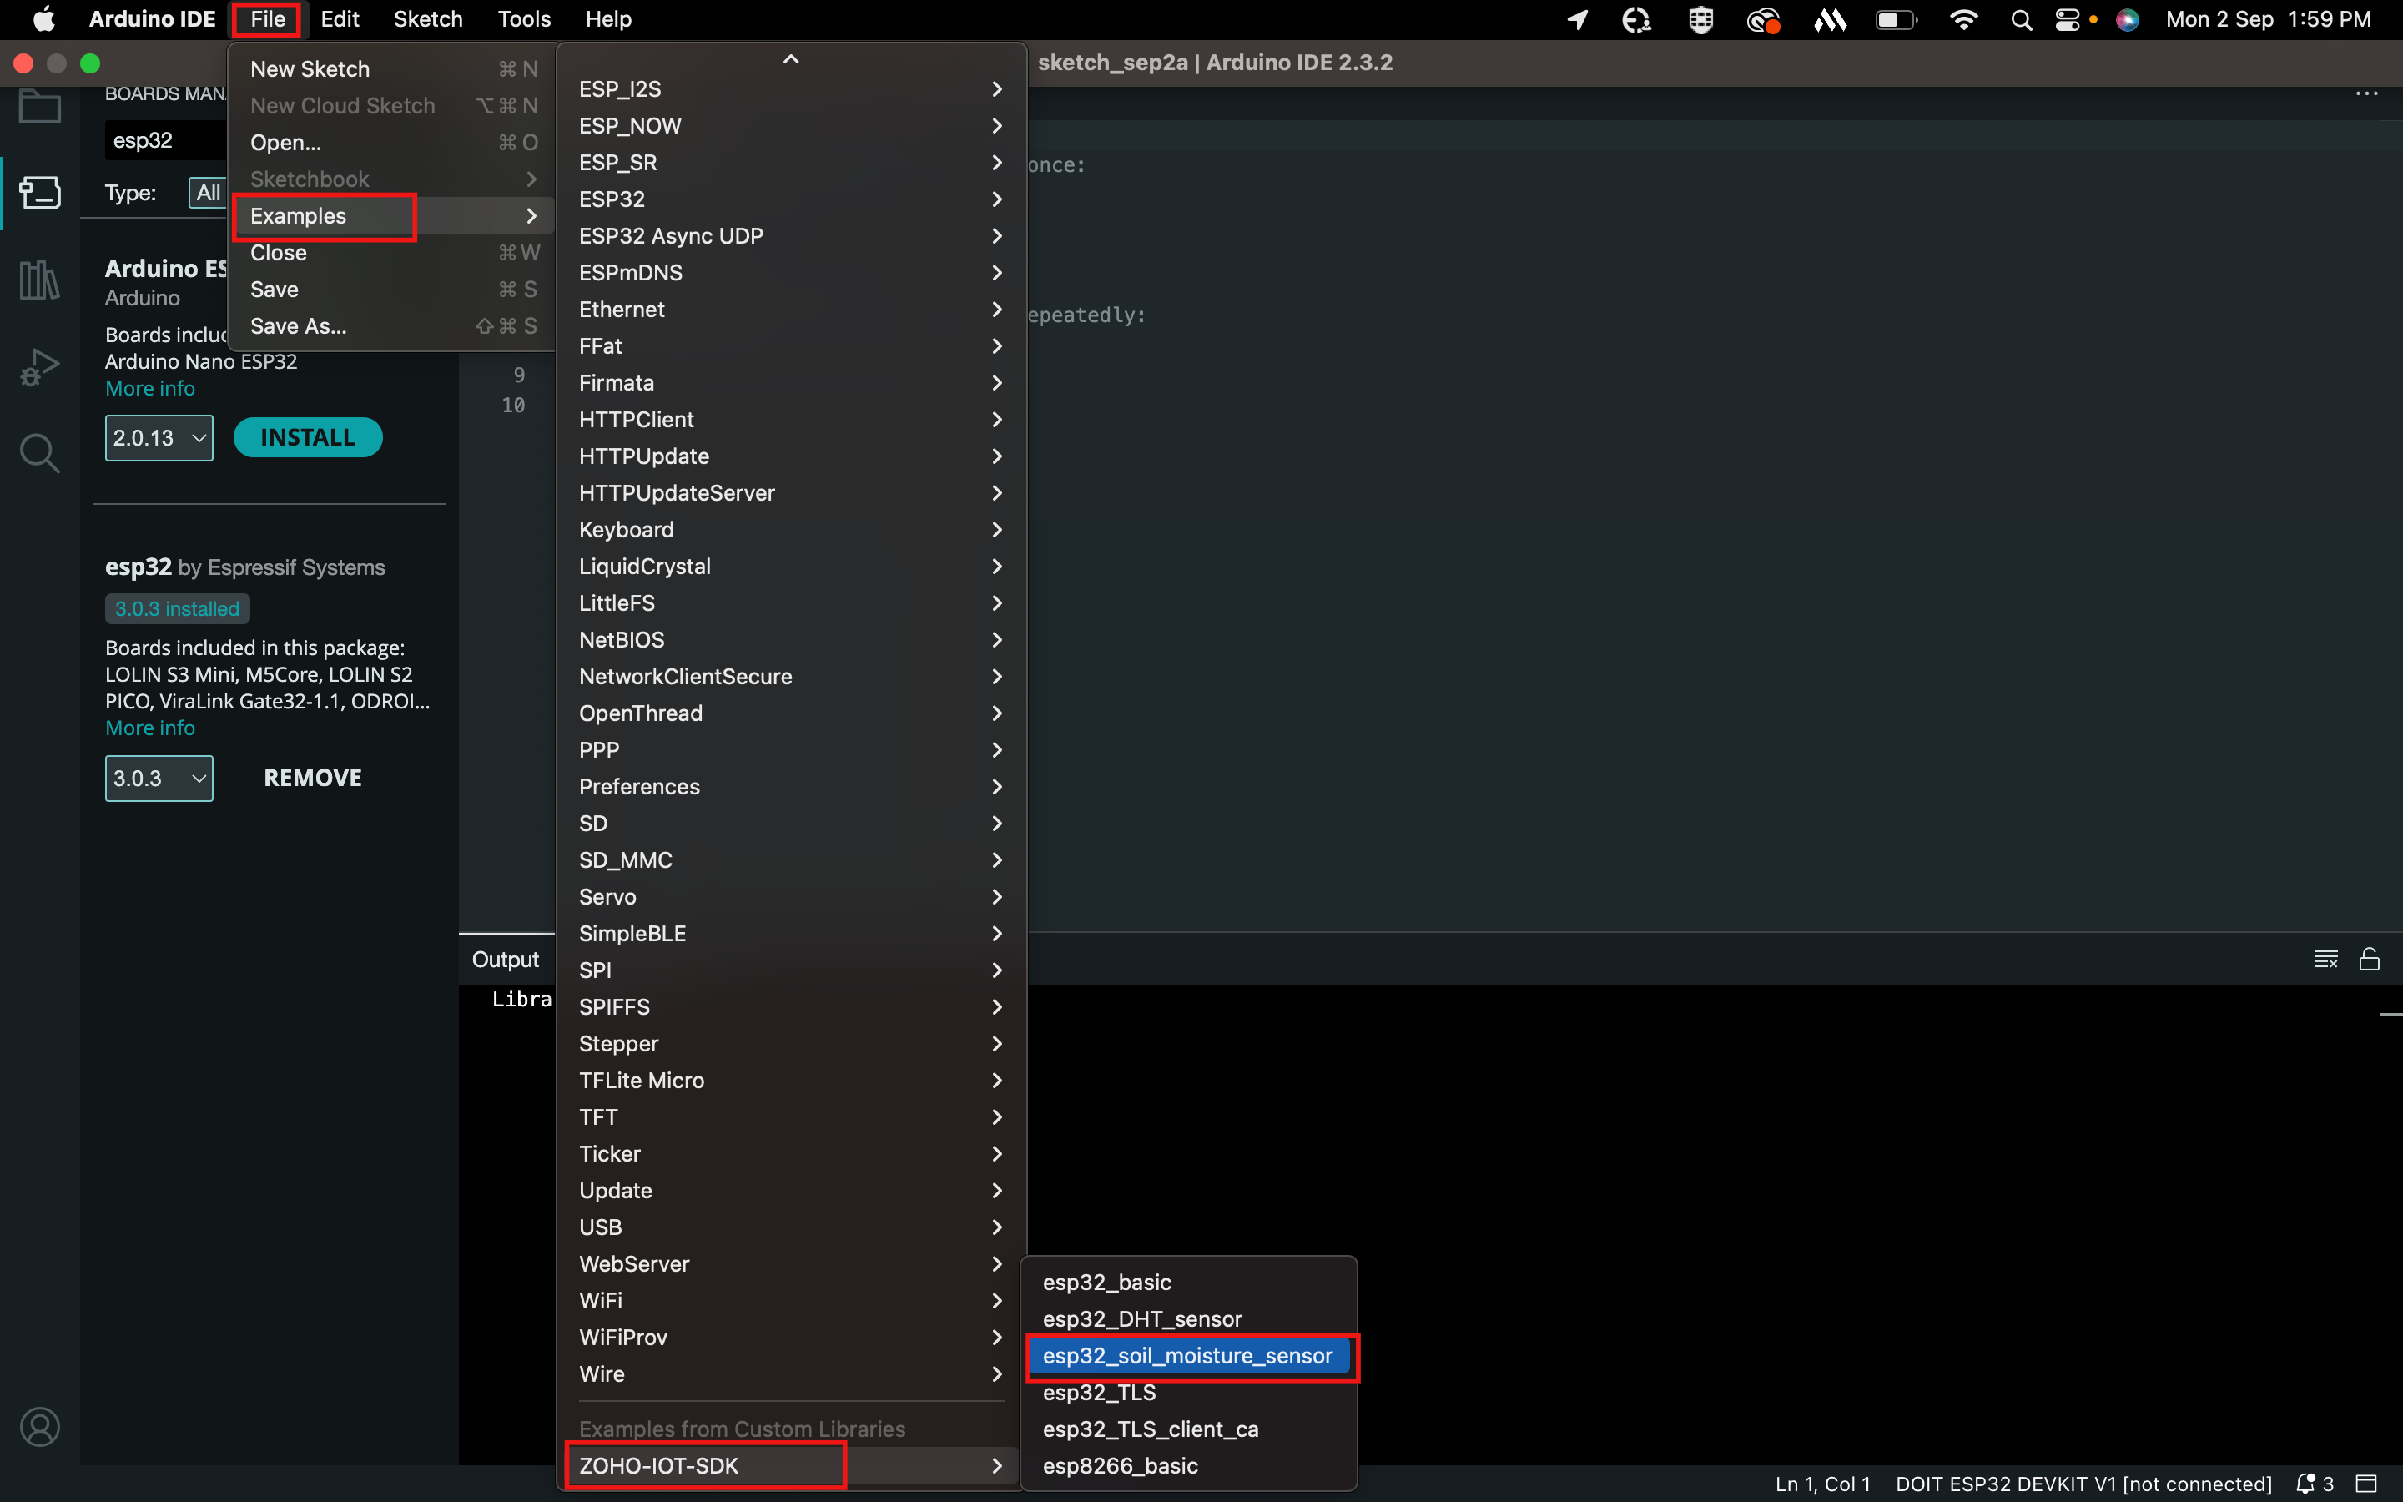Screen dimensions: 2403x1502
Task: Open esp32_TLS_client_ca example
Action: (x=1189, y=1429)
